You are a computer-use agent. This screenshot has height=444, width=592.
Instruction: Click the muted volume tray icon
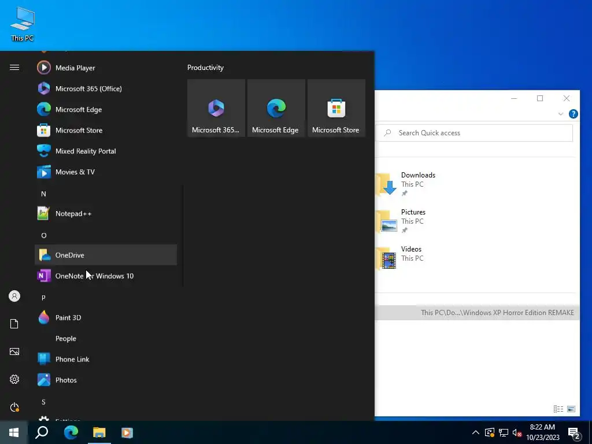(x=517, y=432)
